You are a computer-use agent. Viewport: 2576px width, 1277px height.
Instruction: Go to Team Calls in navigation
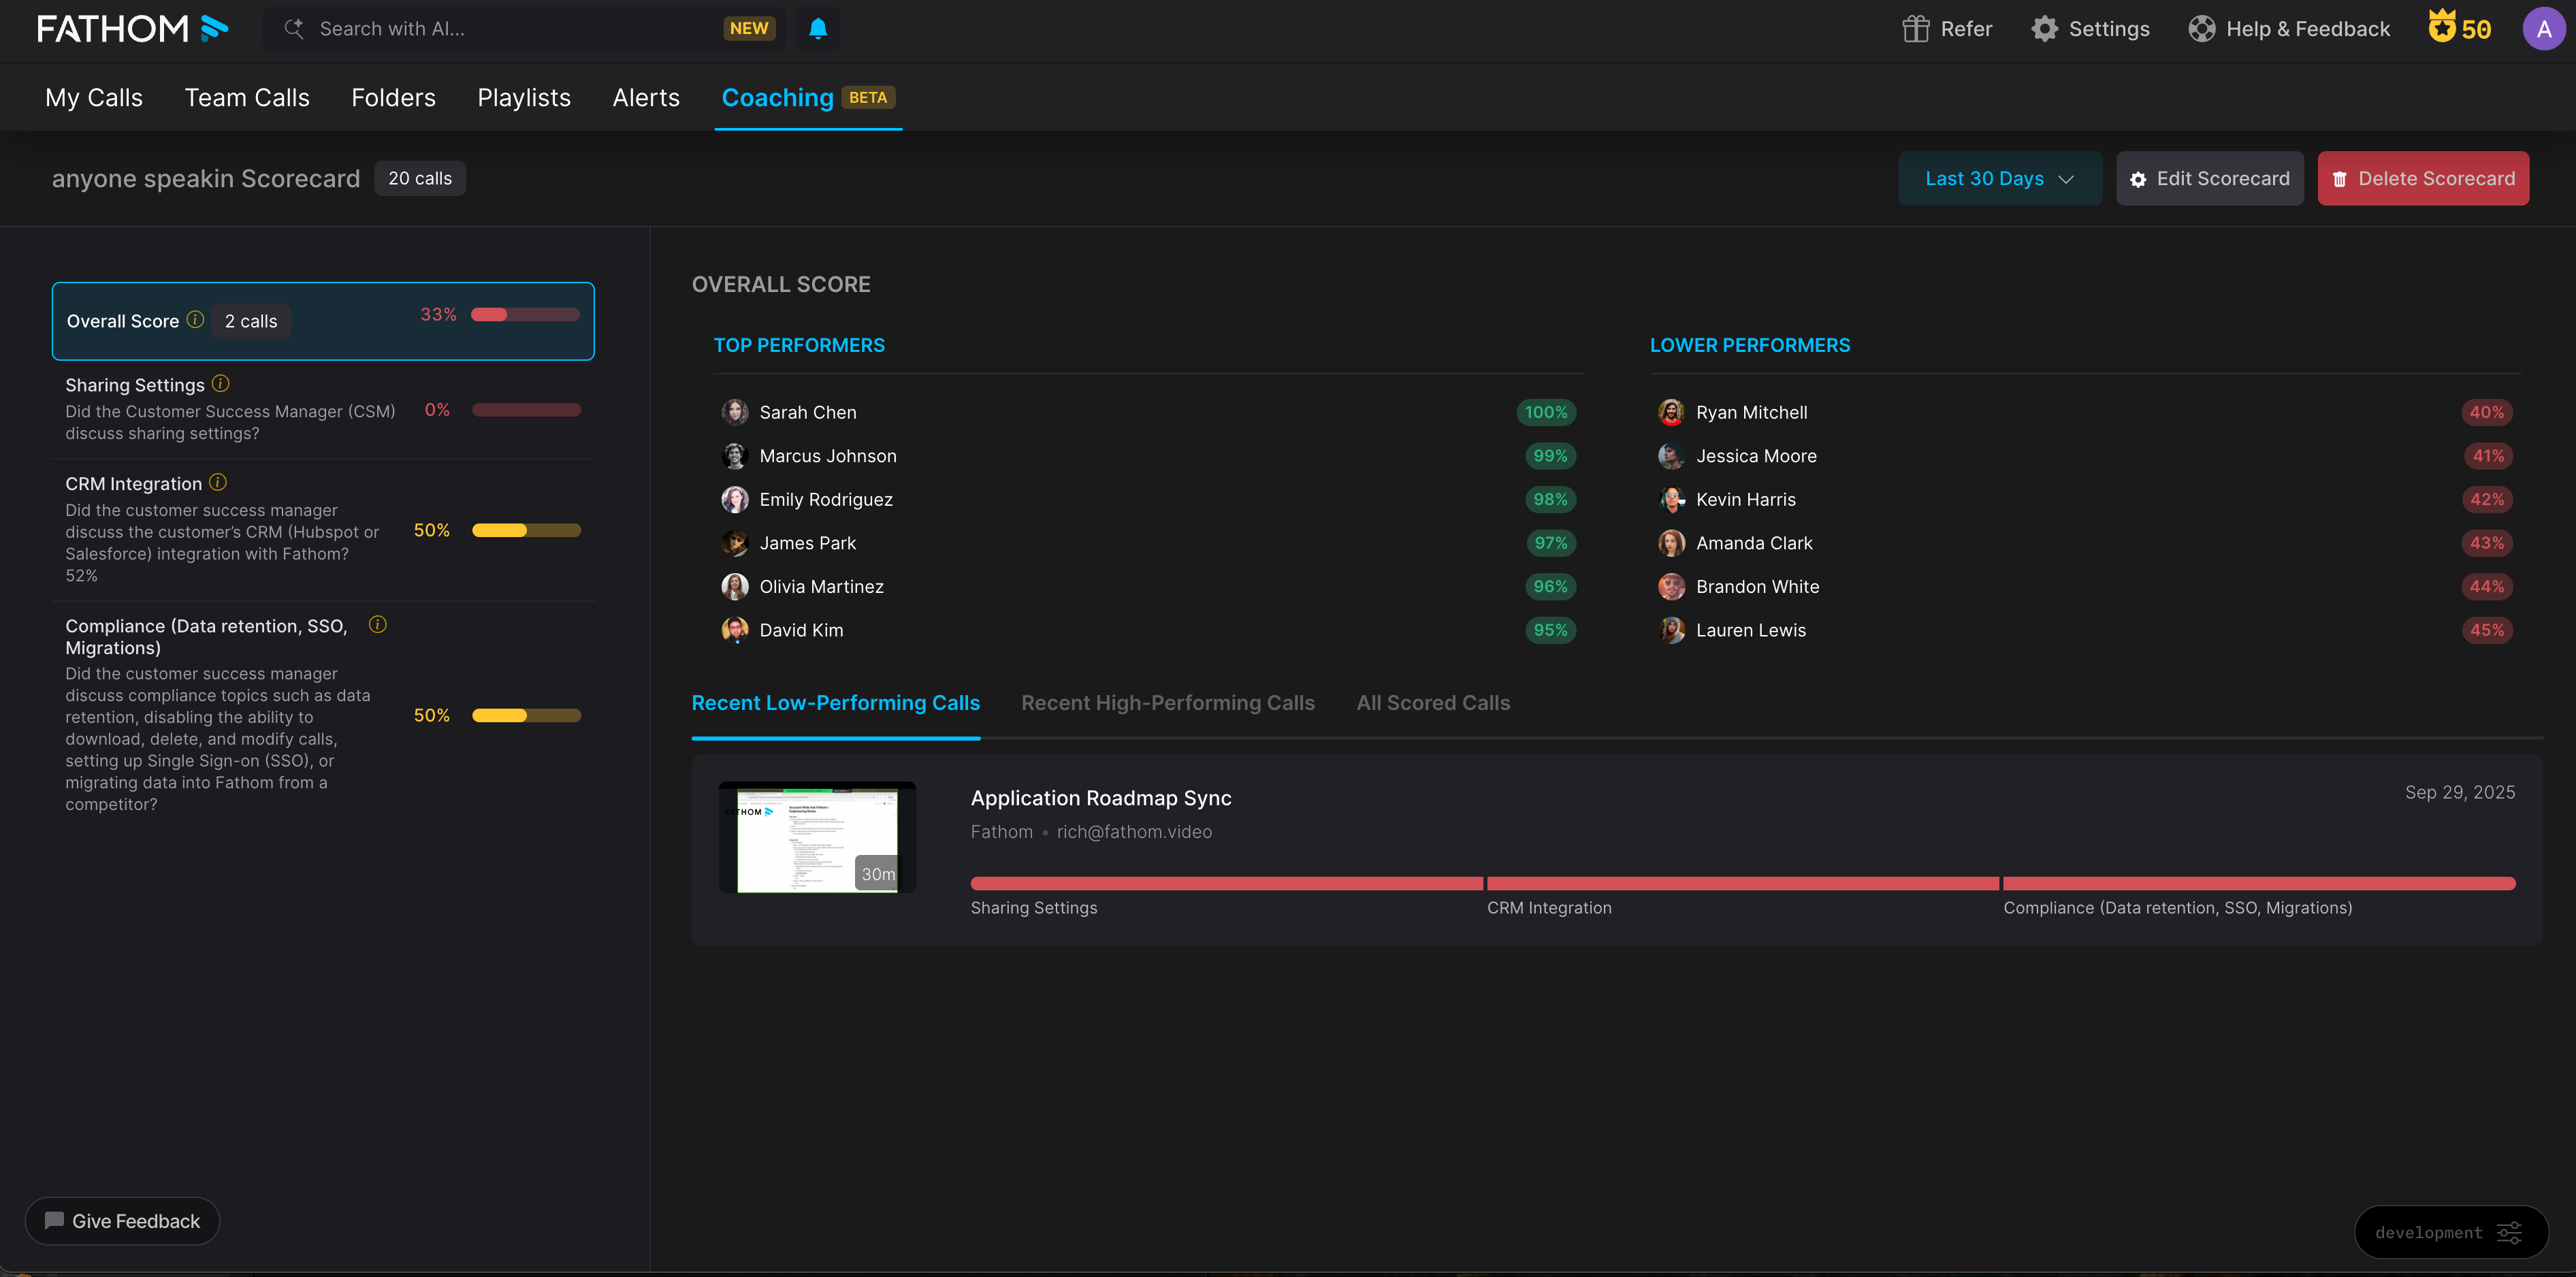[247, 98]
